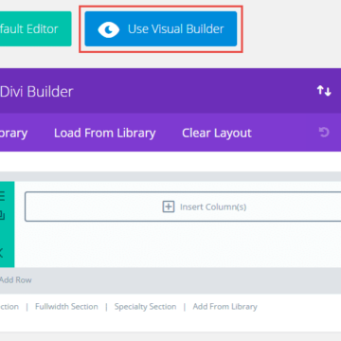Add a Specialty Section
The height and width of the screenshot is (341, 341).
[x=145, y=307]
